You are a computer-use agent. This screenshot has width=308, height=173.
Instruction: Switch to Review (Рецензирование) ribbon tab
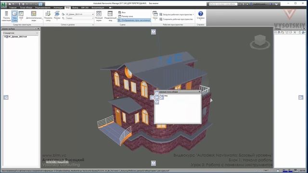[x=43, y=8]
